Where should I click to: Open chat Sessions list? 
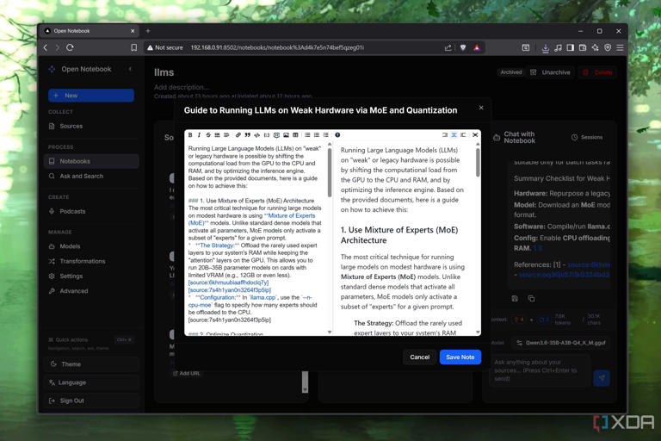(587, 137)
